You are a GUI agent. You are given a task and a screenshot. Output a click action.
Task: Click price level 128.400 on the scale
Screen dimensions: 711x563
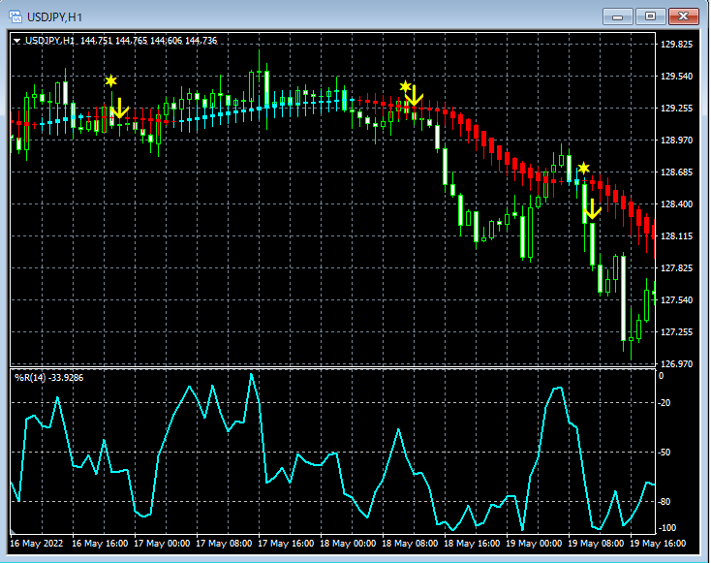pos(676,204)
